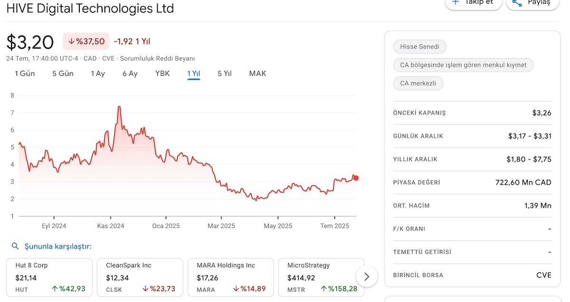Viewport: 570px width, 302px height.
Task: Click the Paylaş share button
Action: (532, 3)
